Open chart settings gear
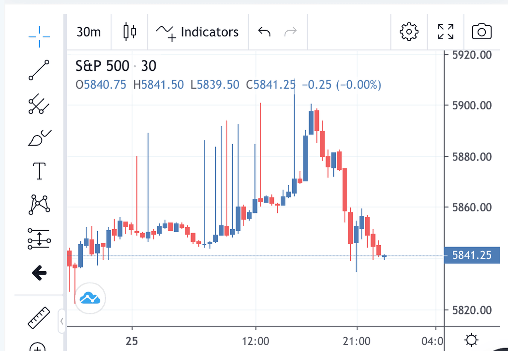The width and height of the screenshot is (508, 351). point(409,32)
